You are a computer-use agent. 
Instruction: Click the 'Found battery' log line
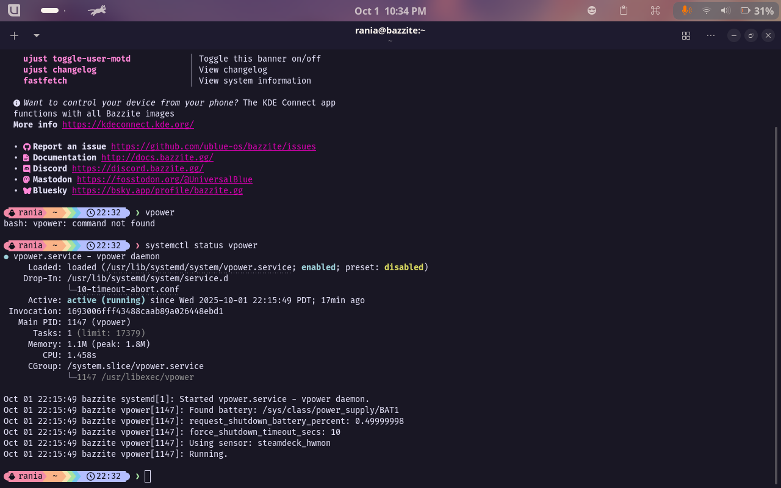click(201, 410)
